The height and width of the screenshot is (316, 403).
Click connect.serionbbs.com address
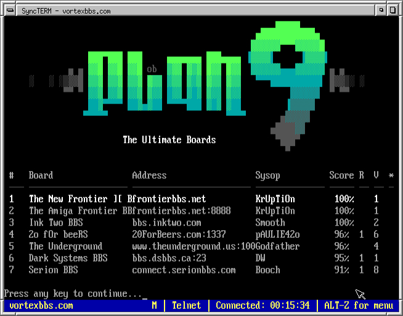click(x=184, y=270)
